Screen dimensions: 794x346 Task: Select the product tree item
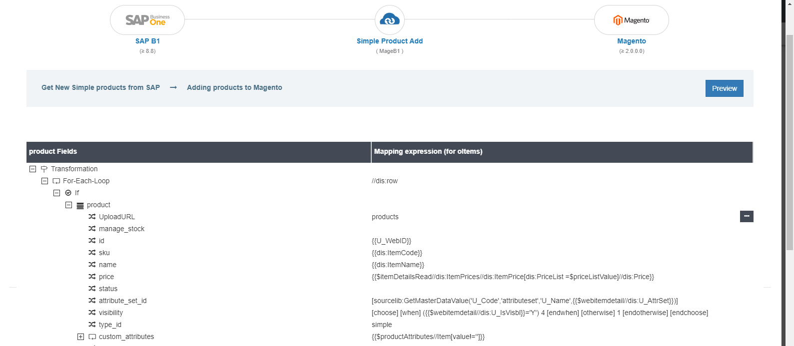98,205
